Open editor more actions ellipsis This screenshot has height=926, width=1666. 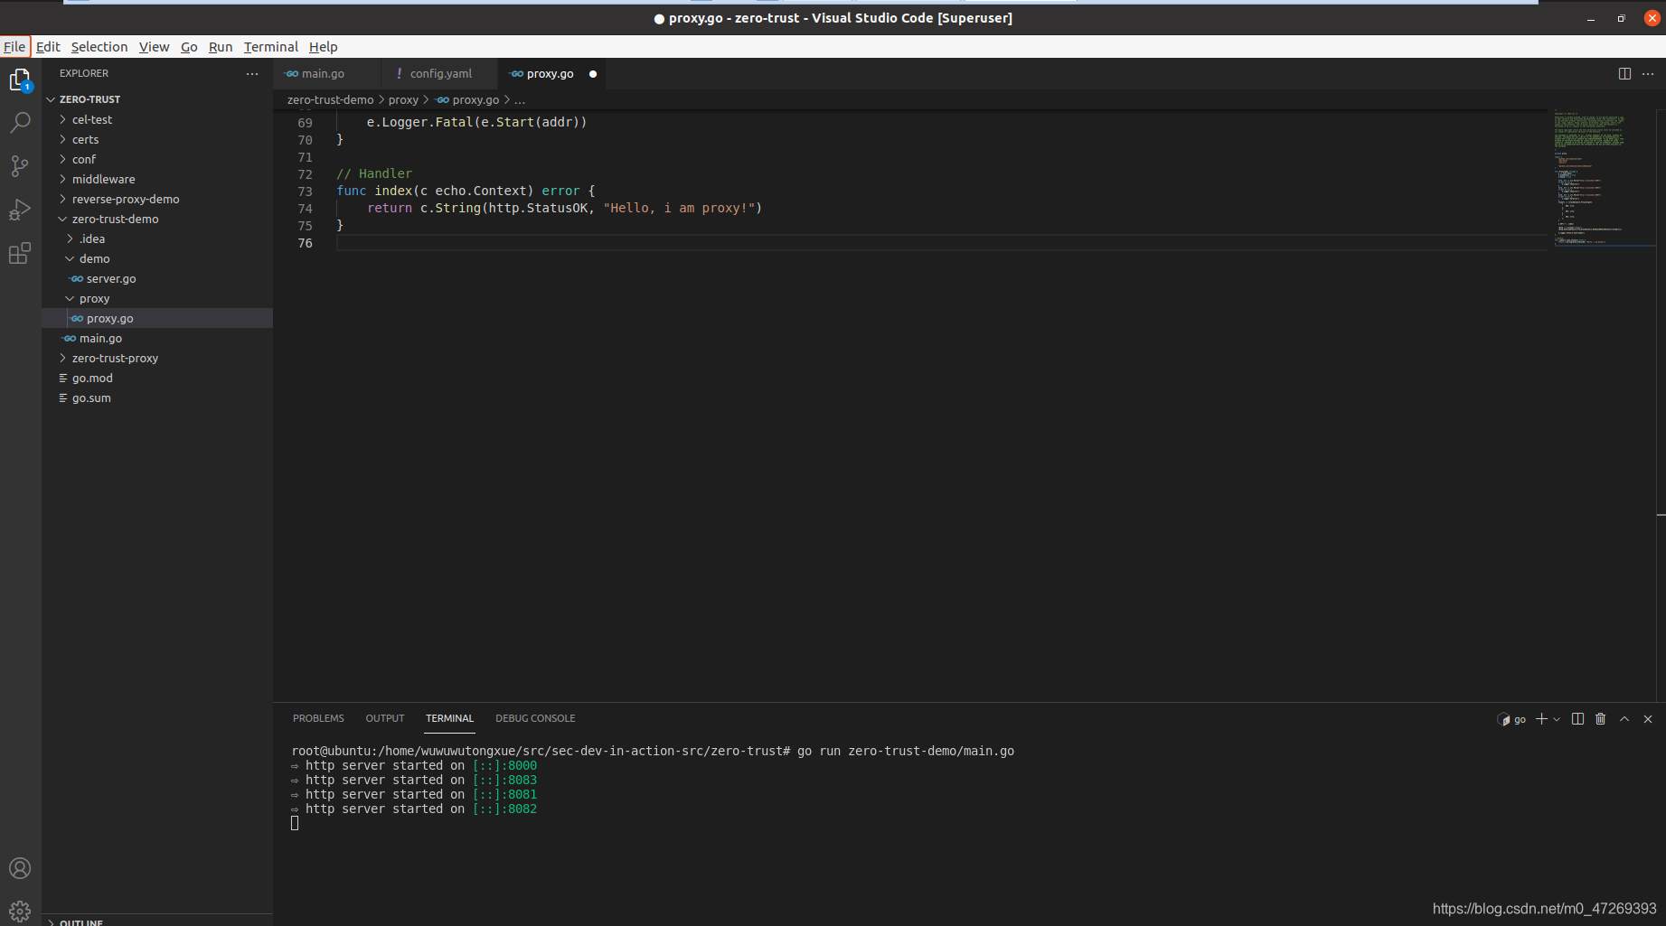click(x=1648, y=74)
